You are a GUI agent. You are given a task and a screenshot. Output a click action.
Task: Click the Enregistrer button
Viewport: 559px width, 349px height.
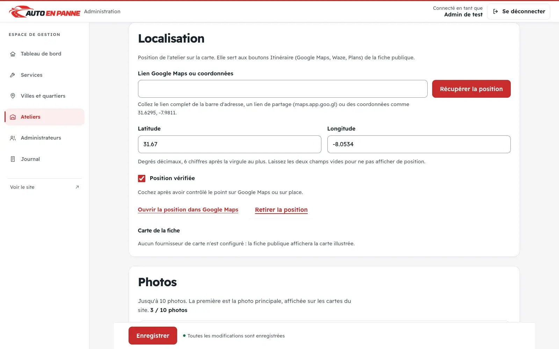[x=153, y=336]
